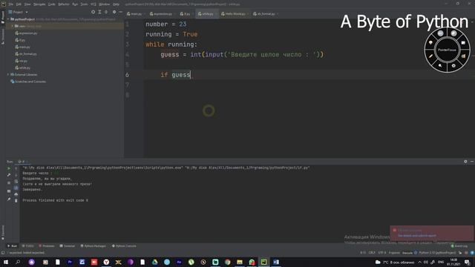The height and width of the screenshot is (267, 475).
Task: Click the link in red notification popup
Action: tap(417, 236)
